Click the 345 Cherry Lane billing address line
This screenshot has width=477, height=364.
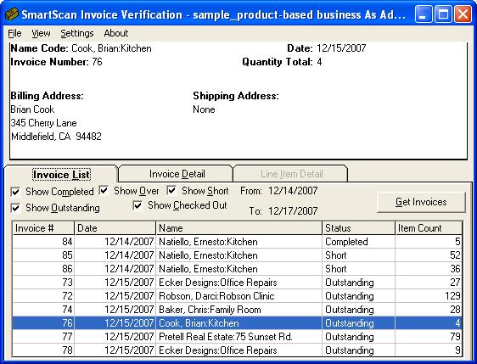(x=43, y=123)
